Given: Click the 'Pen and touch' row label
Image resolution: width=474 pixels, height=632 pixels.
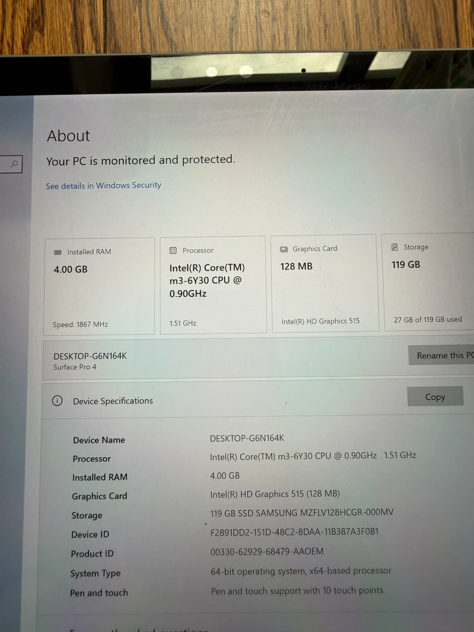Looking at the screenshot, I should (99, 593).
